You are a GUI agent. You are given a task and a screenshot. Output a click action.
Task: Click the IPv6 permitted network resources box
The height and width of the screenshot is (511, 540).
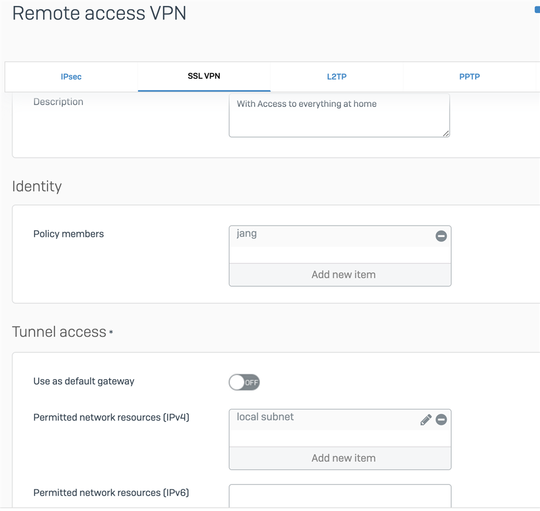click(x=340, y=496)
